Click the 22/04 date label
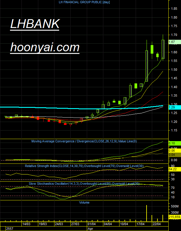Viewport: 181px width, 231px height. [x=157, y=224]
